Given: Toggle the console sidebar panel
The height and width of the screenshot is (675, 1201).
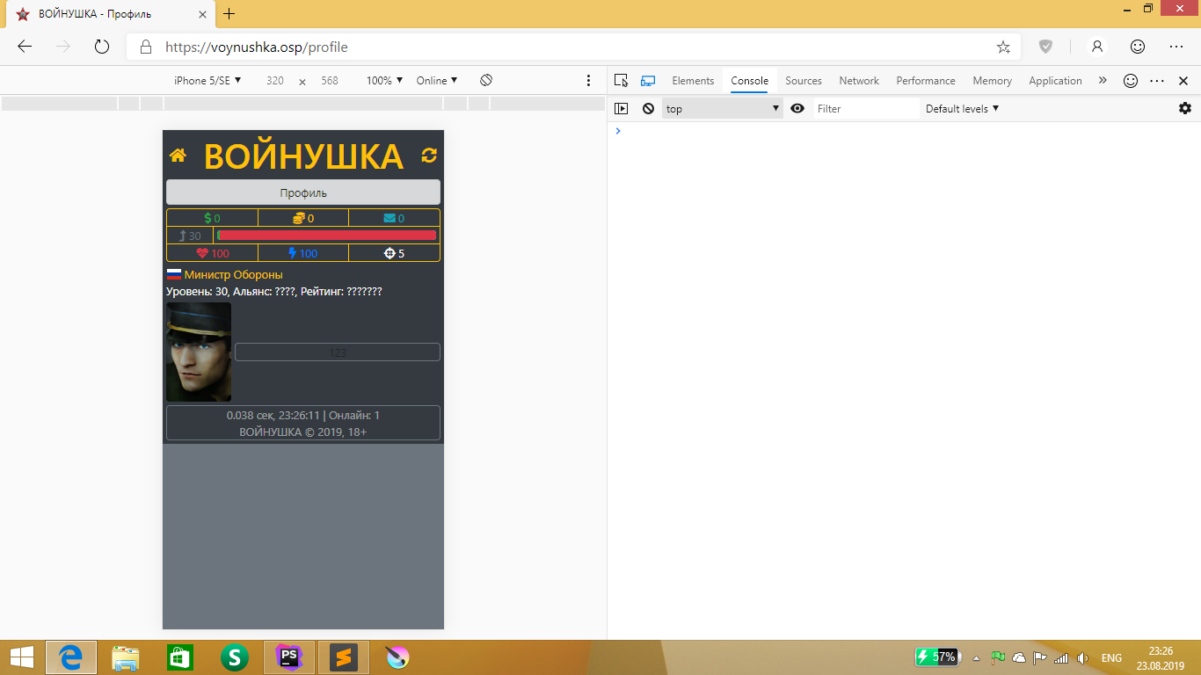Looking at the screenshot, I should [x=621, y=109].
